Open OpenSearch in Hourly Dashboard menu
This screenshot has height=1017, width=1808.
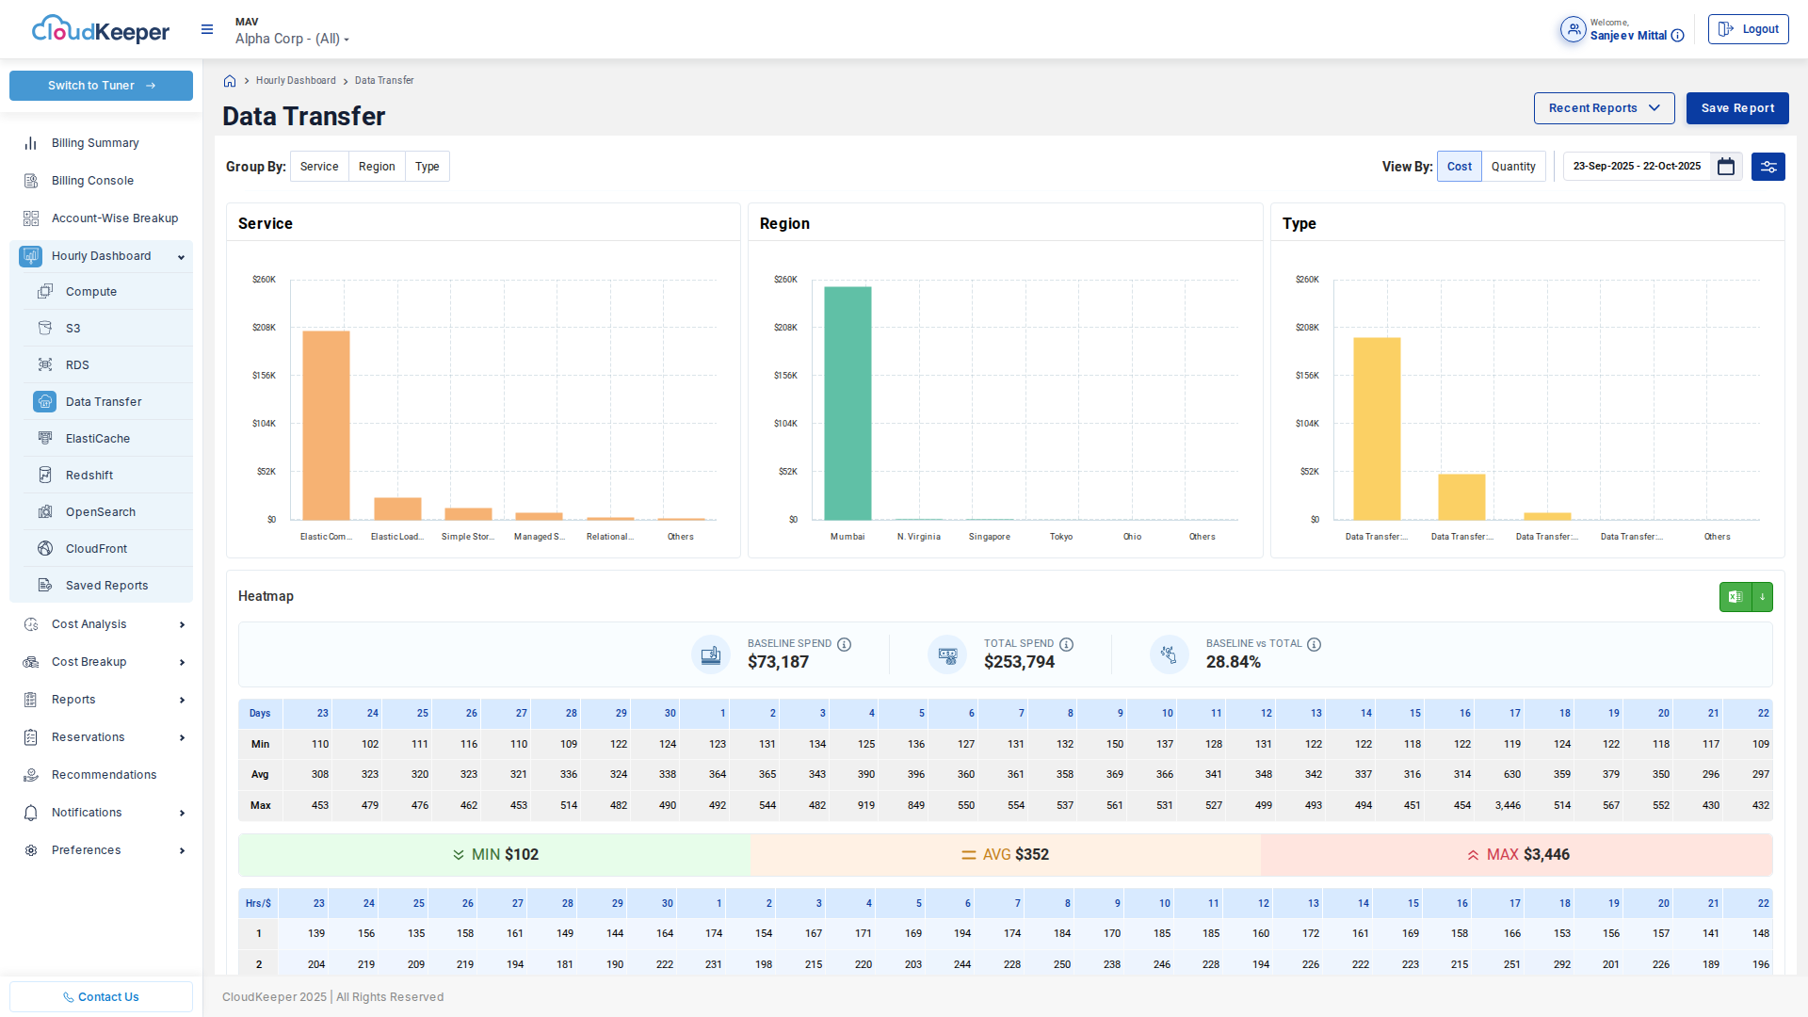point(101,512)
